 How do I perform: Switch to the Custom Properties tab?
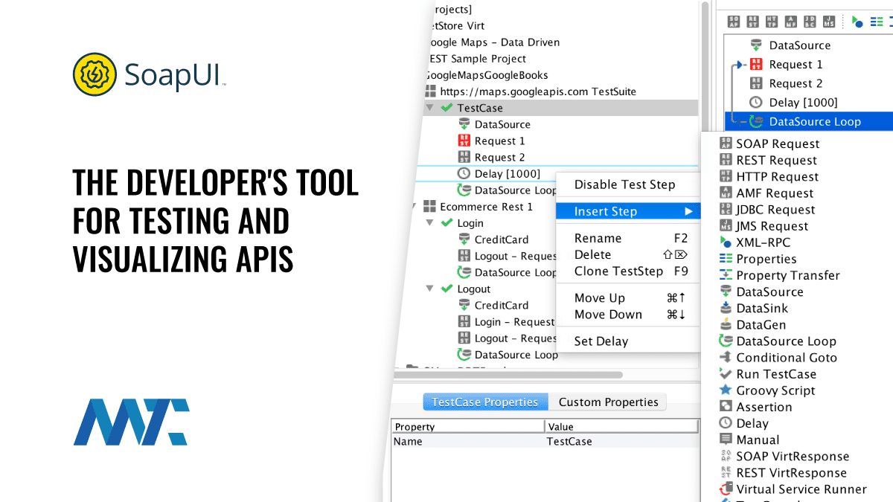(x=608, y=402)
